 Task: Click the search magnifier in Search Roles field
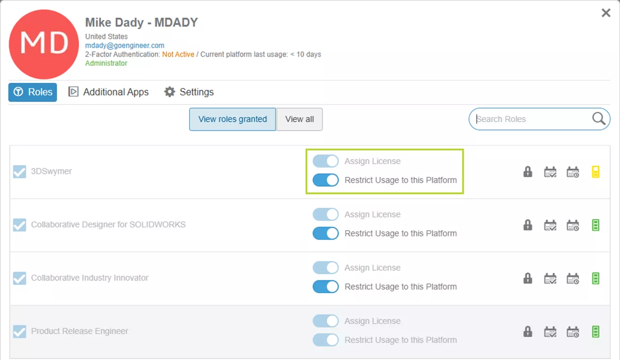(597, 119)
